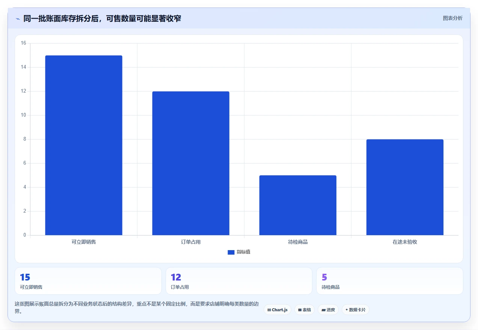The width and height of the screenshot is (478, 330).
Task: Click the lightning icon beside the title
Action: (18, 18)
